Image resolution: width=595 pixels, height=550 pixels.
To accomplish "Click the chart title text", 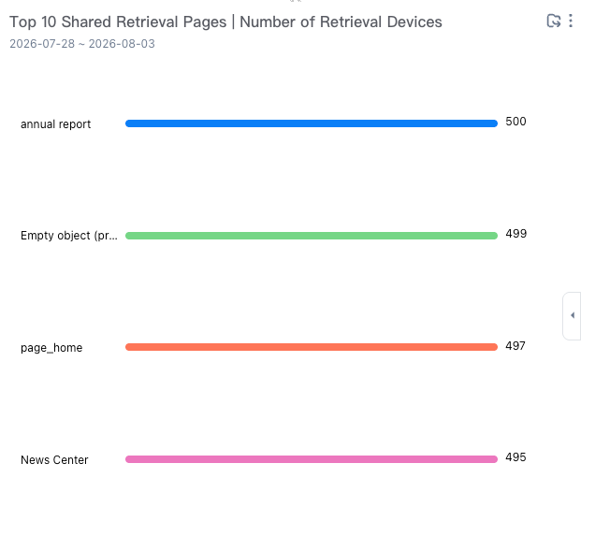I will [x=225, y=22].
